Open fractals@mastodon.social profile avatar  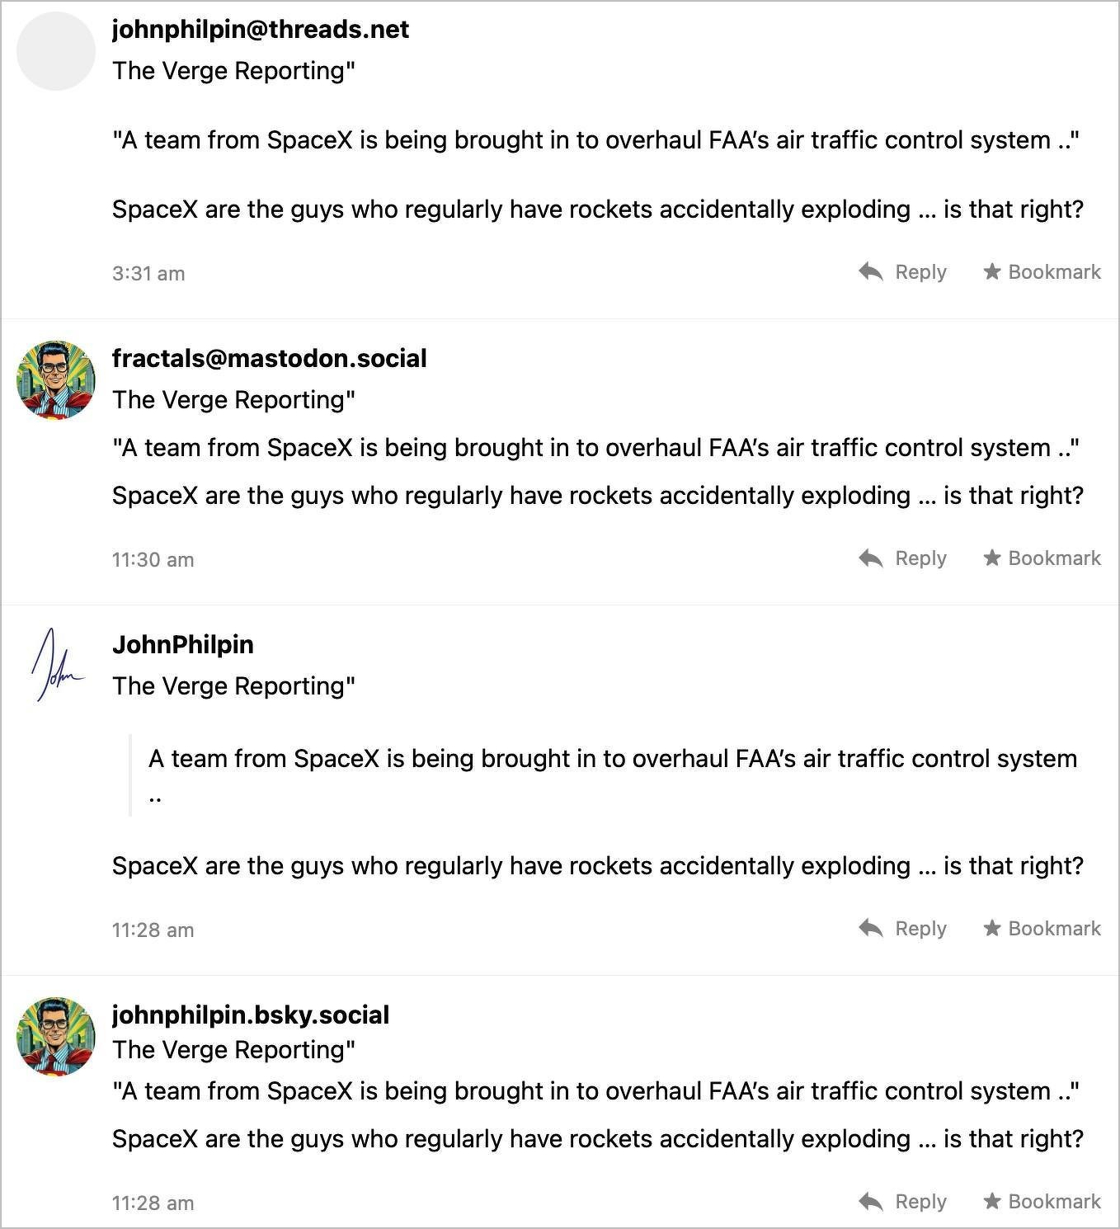(56, 380)
